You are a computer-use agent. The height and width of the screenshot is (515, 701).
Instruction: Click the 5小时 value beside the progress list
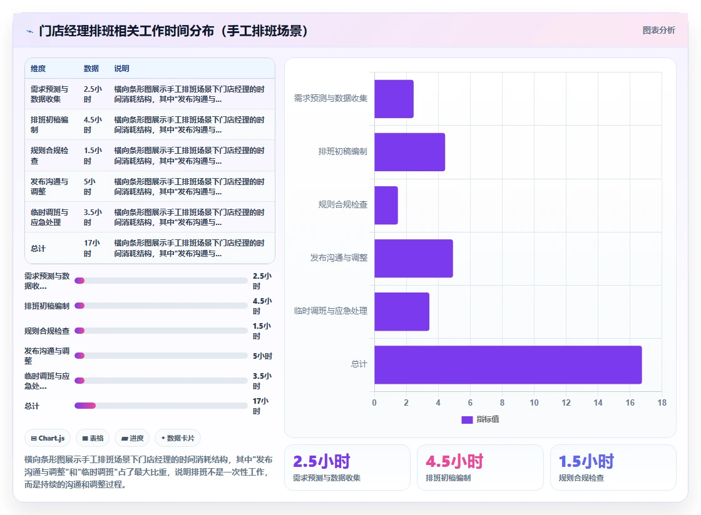pos(262,356)
